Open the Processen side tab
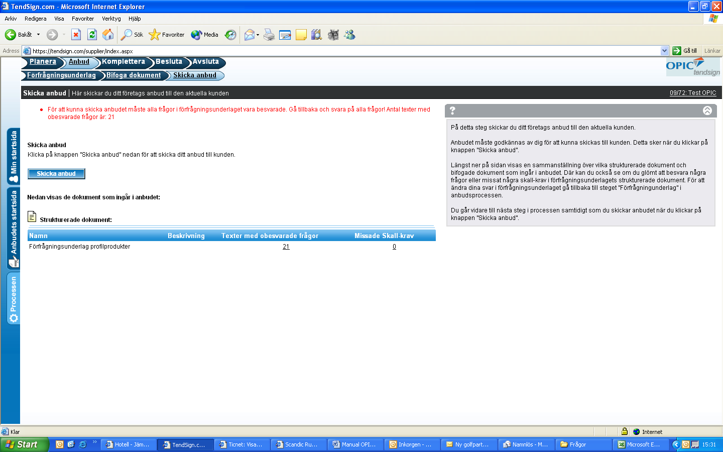This screenshot has height=452, width=723. pos(14,299)
